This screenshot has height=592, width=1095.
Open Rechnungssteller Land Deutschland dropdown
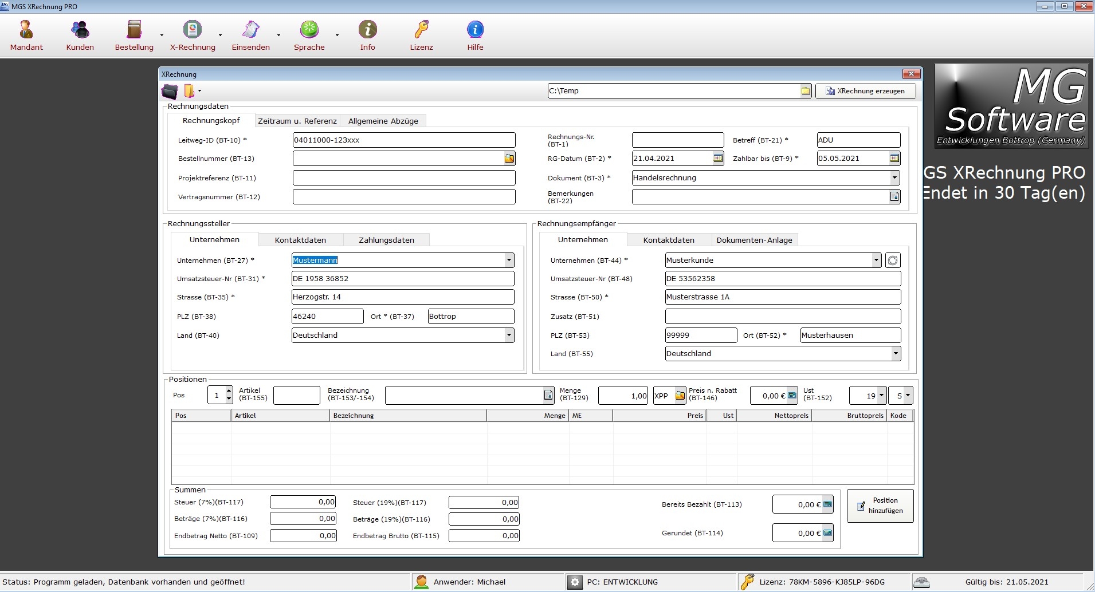point(508,336)
